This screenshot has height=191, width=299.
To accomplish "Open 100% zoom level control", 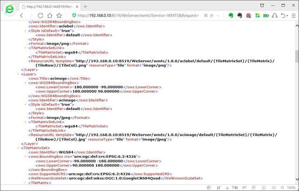I will point(291,188).
